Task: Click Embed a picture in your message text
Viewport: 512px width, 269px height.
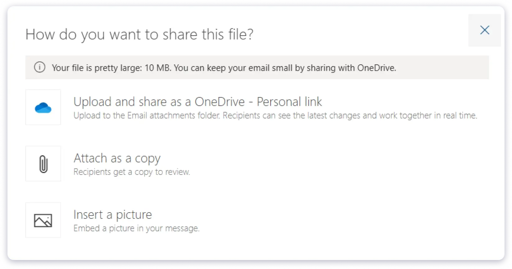Action: pyautogui.click(x=136, y=228)
